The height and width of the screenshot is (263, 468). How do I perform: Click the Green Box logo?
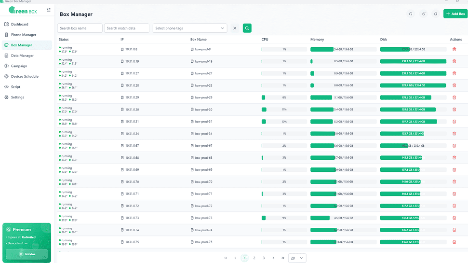(x=23, y=11)
